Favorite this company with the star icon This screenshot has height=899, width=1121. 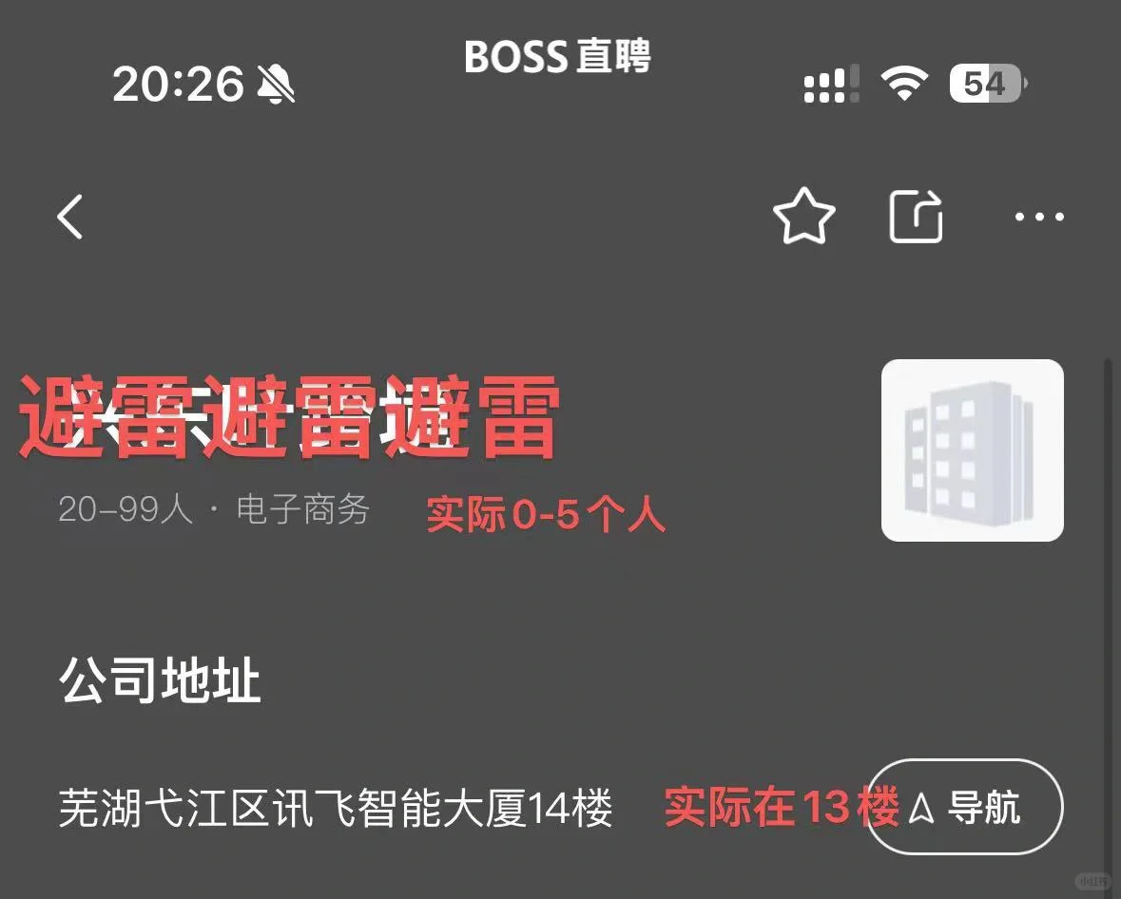804,216
